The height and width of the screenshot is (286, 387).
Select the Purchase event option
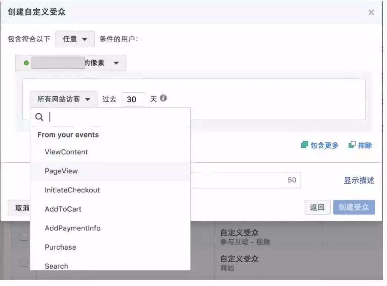coord(60,247)
